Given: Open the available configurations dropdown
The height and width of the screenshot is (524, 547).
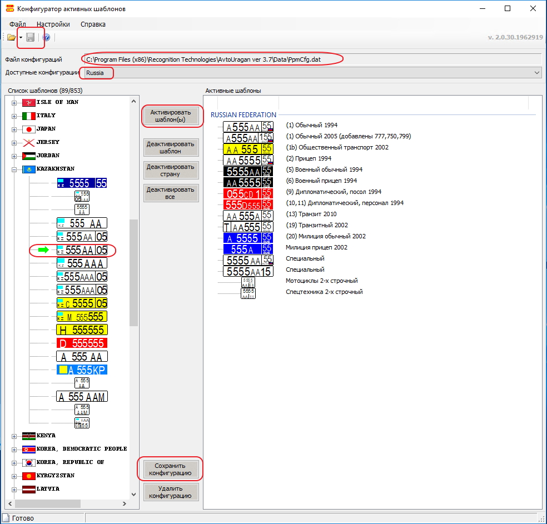Looking at the screenshot, I should coord(536,73).
